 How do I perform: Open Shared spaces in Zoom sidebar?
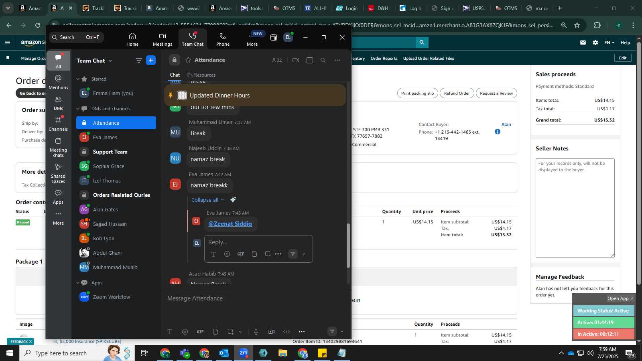coord(58,173)
